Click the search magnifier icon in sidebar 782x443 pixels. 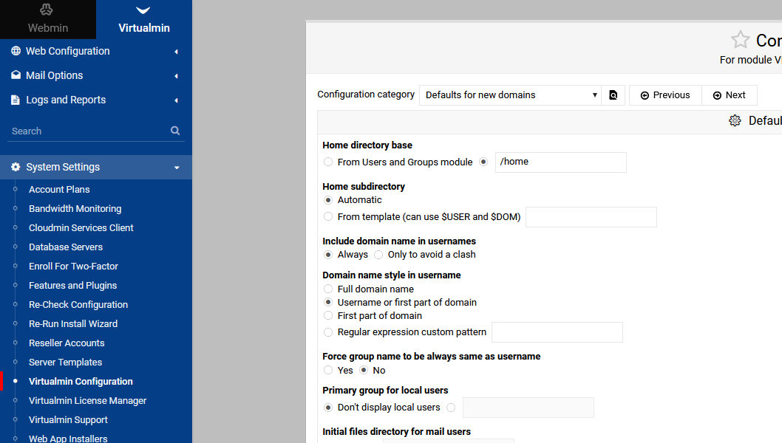(175, 131)
